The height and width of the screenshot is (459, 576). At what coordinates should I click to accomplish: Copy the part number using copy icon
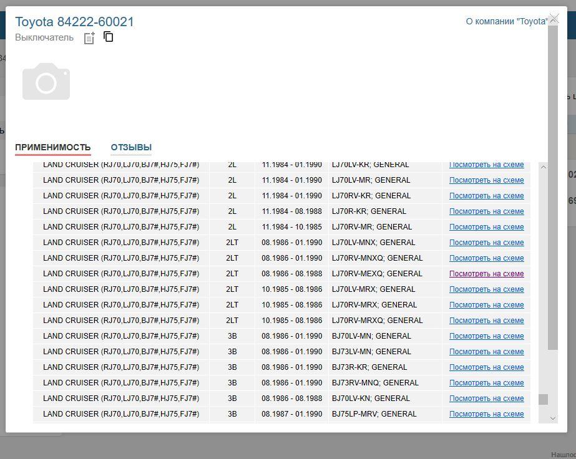tap(109, 37)
